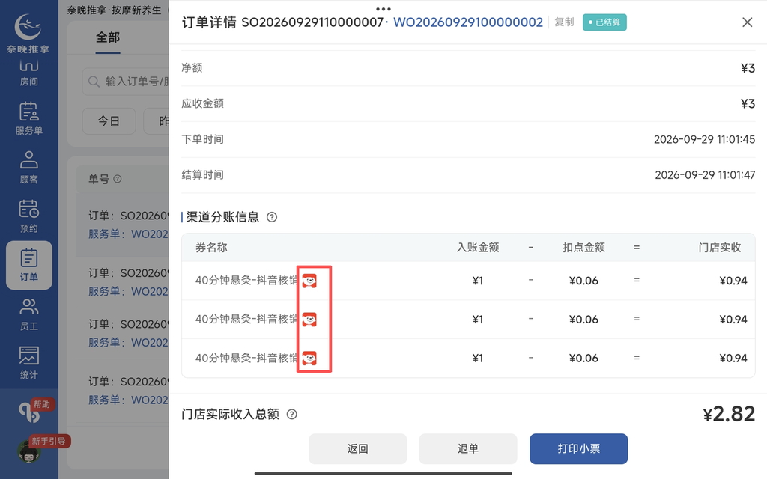Click the help icon next to 单号

118,179
